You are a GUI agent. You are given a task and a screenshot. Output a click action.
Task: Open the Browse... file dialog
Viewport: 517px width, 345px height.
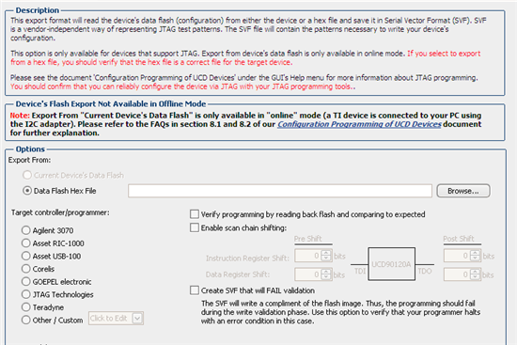[x=463, y=191]
